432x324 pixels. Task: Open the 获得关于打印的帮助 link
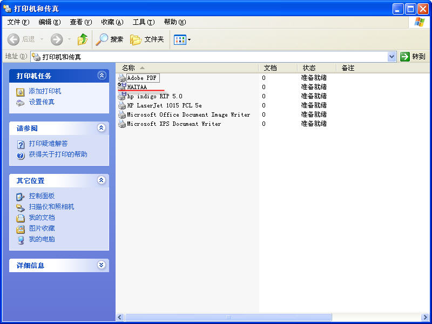[x=58, y=154]
